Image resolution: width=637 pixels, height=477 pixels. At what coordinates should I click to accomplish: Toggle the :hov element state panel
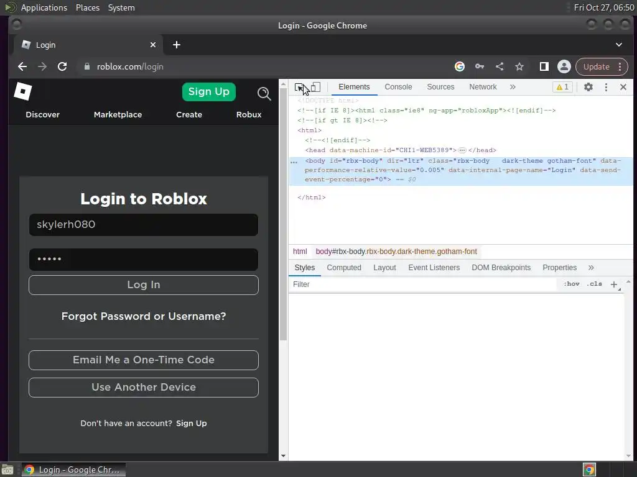coord(571,284)
